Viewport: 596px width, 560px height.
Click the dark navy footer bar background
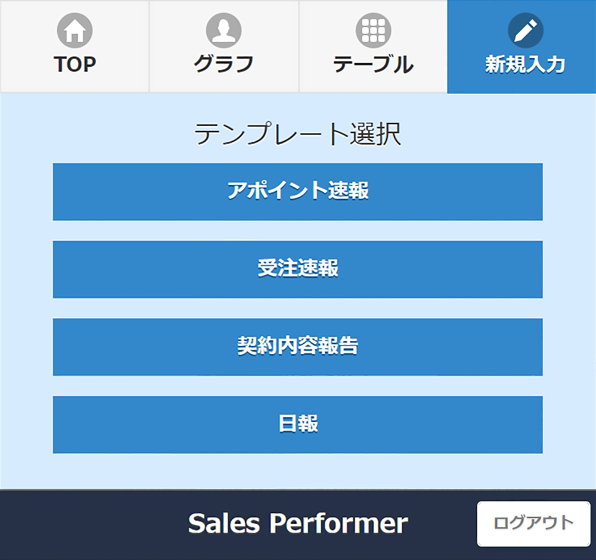pyautogui.click(x=89, y=524)
